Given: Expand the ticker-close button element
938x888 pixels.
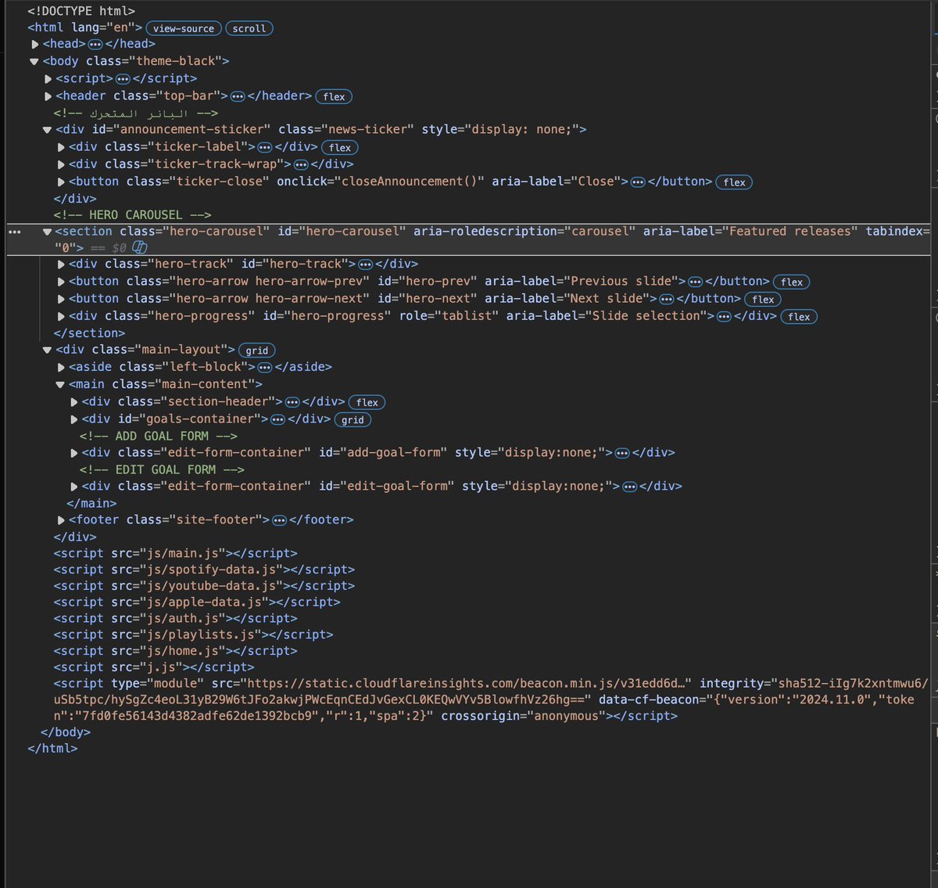Looking at the screenshot, I should point(62,182).
